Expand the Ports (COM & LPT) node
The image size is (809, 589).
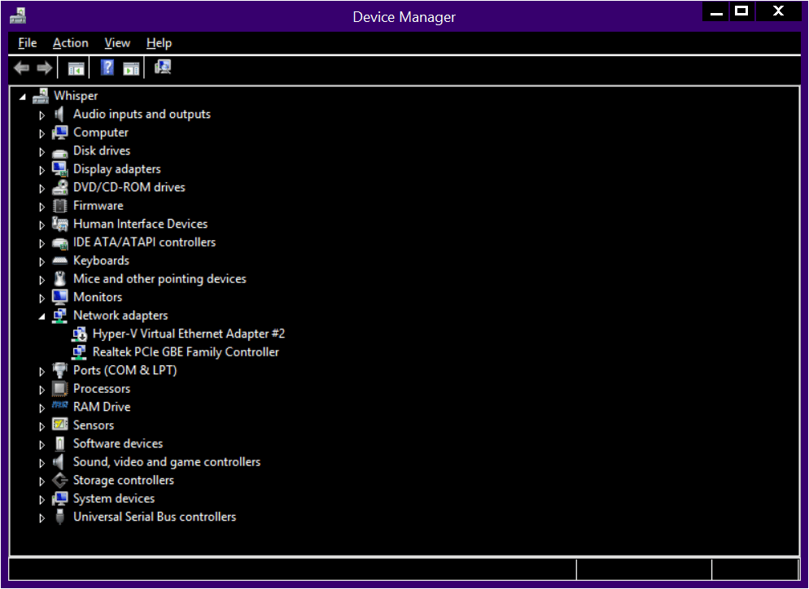point(42,371)
